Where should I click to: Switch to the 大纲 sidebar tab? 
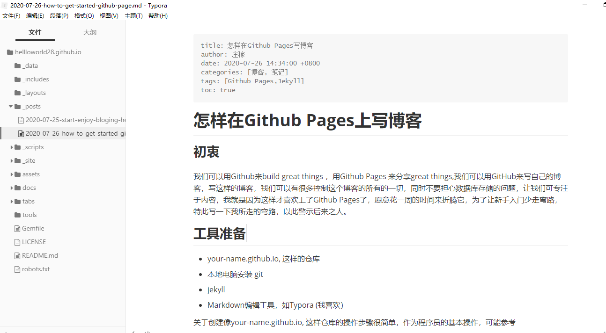click(x=90, y=32)
